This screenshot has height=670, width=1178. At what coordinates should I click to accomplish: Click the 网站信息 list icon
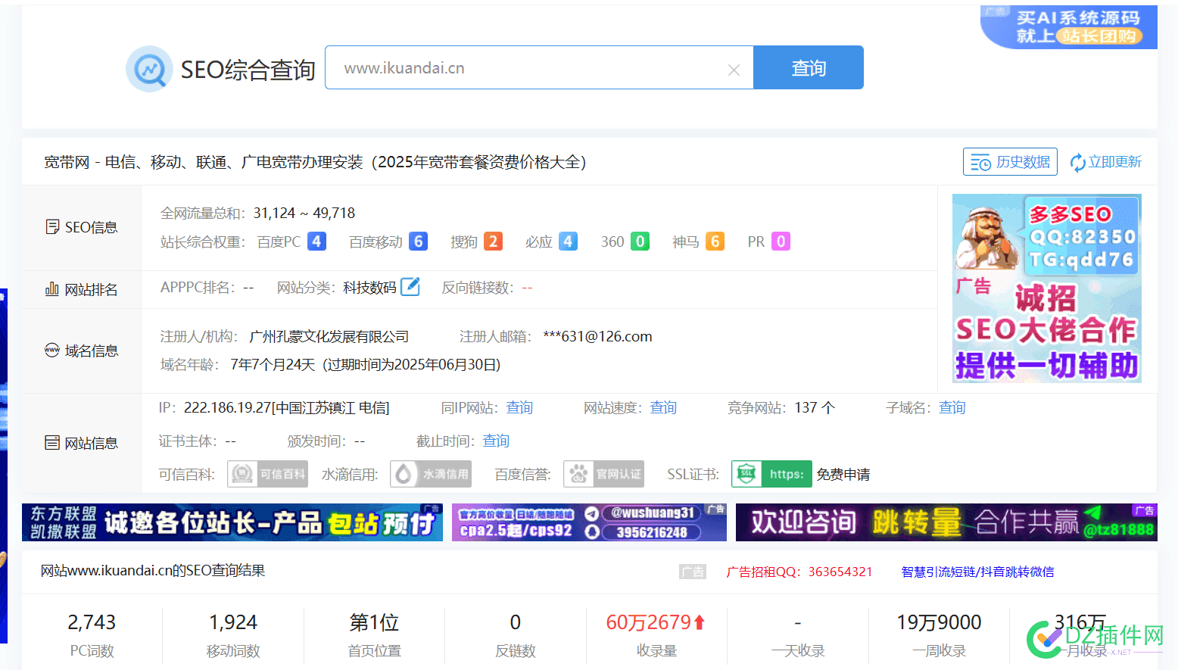52,442
